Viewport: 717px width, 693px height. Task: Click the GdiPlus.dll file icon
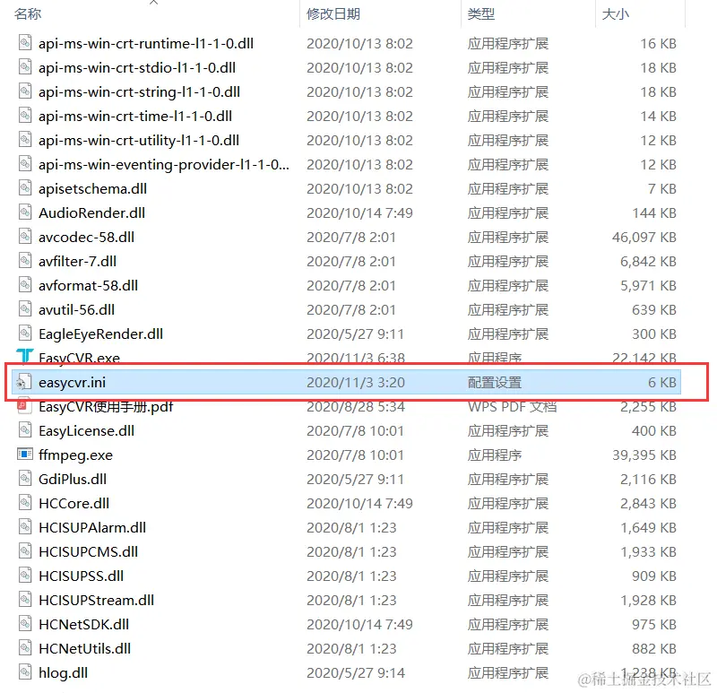(25, 479)
